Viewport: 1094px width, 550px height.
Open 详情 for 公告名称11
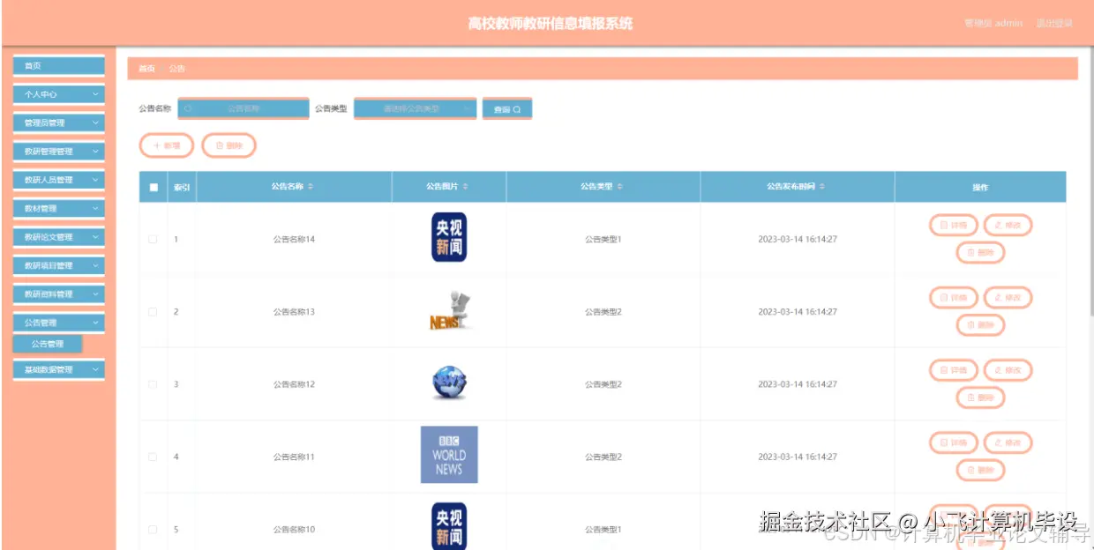tap(954, 442)
